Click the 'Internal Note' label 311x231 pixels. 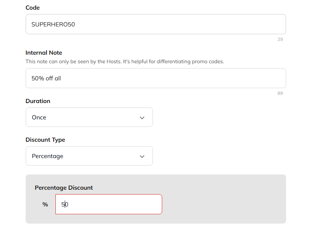click(44, 53)
